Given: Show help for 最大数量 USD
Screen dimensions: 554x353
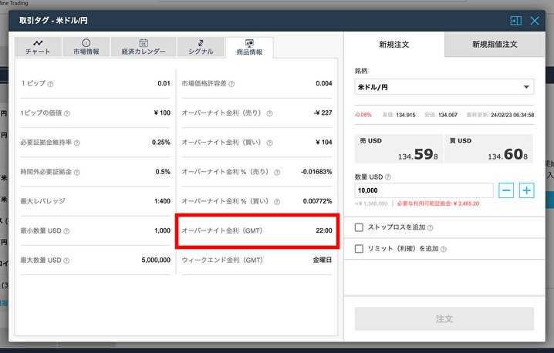Looking at the screenshot, I should pos(66,261).
